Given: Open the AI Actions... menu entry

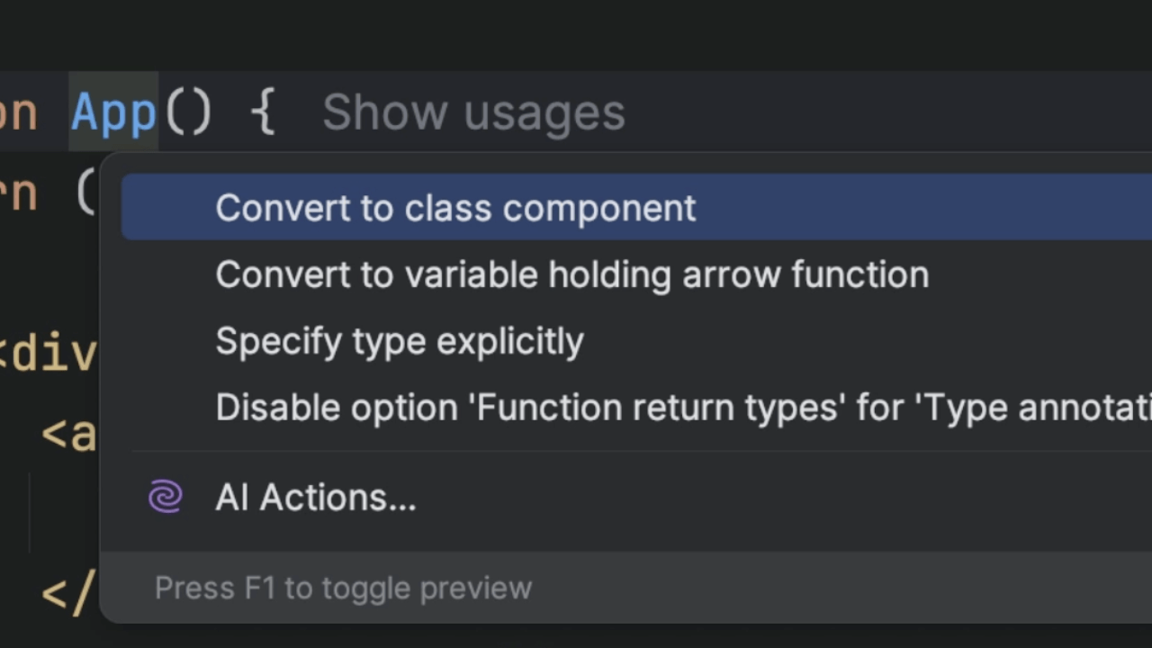Looking at the screenshot, I should click(x=315, y=498).
